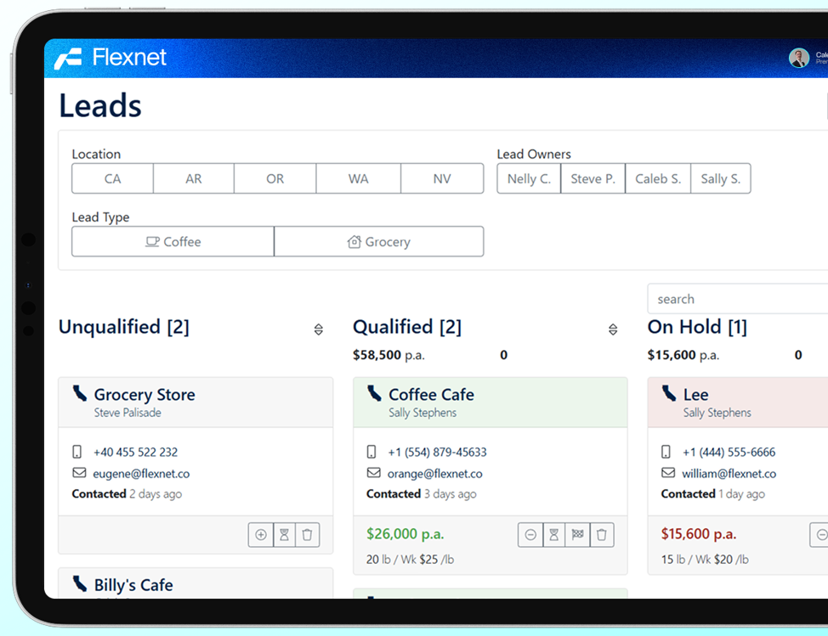Select the Grocery lead type
Viewport: 828px width, 636px height.
coord(378,241)
